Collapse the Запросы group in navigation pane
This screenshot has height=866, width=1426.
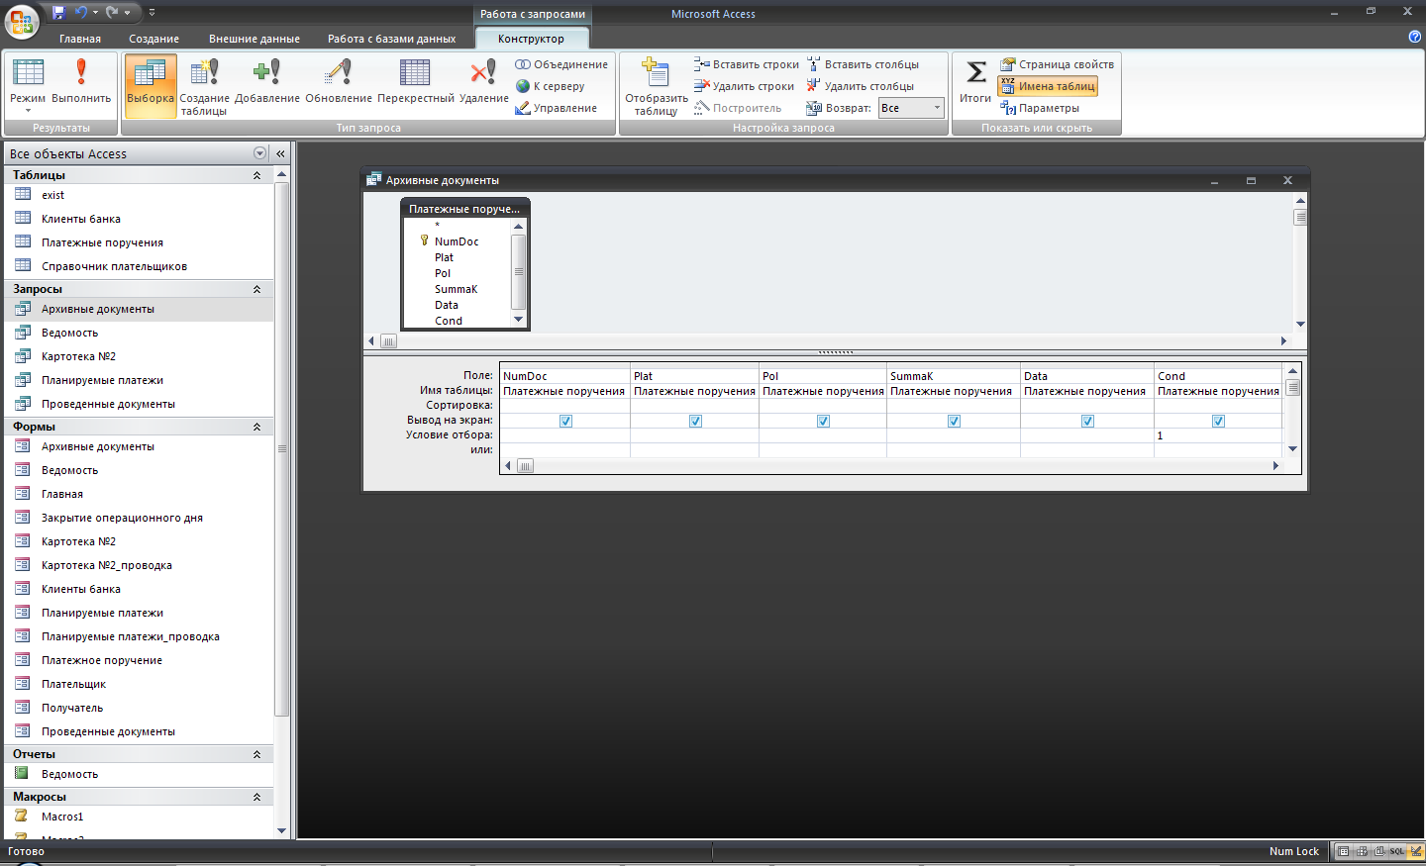tap(256, 289)
